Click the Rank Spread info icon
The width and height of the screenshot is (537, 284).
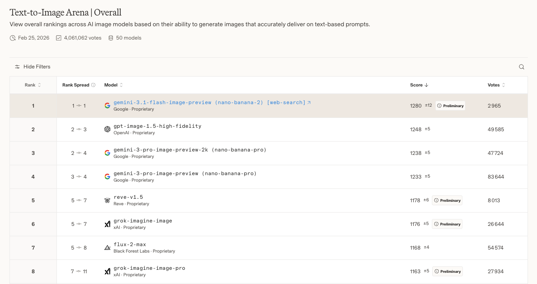[x=94, y=85]
